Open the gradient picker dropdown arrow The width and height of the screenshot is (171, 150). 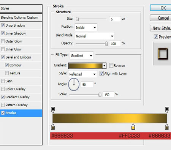point(104,66)
